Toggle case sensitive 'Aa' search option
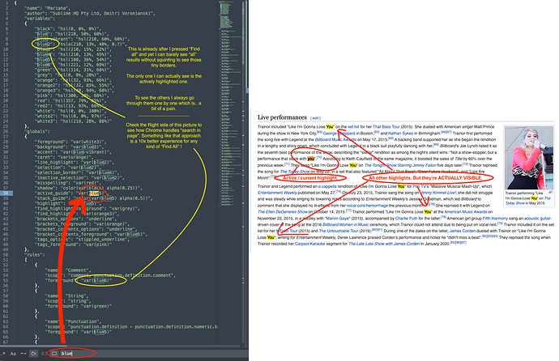Screen dimensions: 559x361 point(13,354)
